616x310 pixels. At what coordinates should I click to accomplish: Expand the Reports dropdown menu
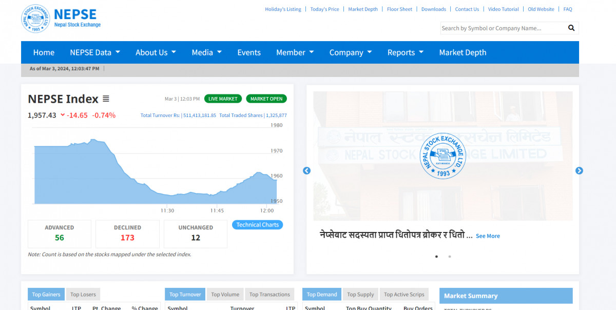click(x=406, y=52)
